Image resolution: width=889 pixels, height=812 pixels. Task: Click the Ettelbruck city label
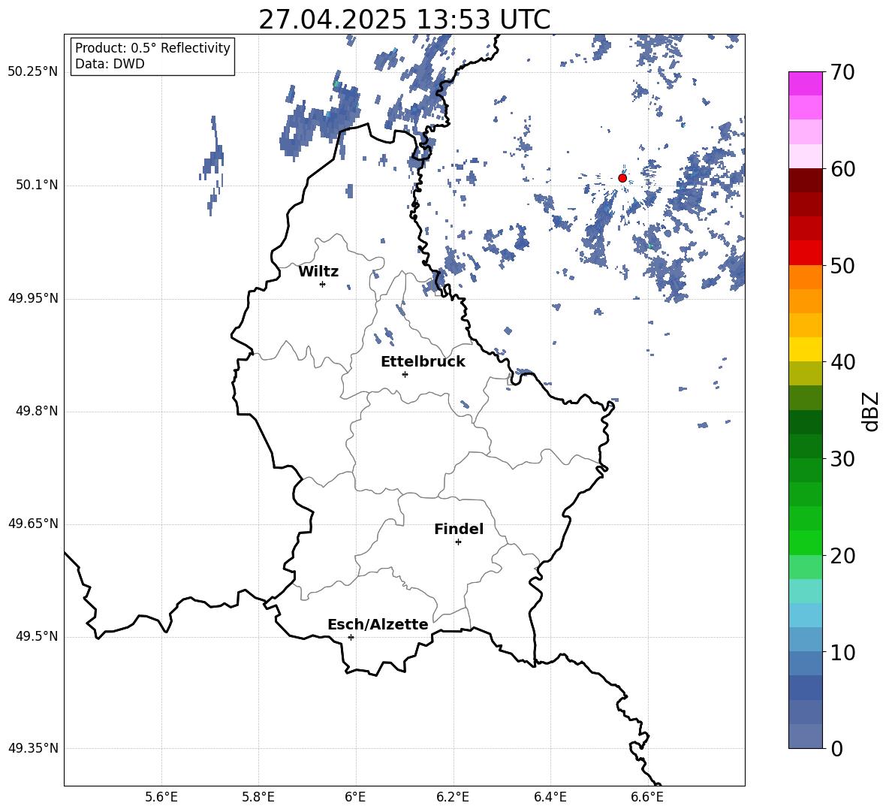(x=423, y=362)
